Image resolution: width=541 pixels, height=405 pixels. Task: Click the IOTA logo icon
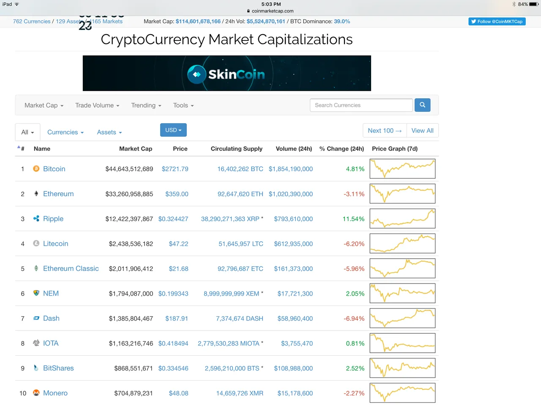coord(36,343)
